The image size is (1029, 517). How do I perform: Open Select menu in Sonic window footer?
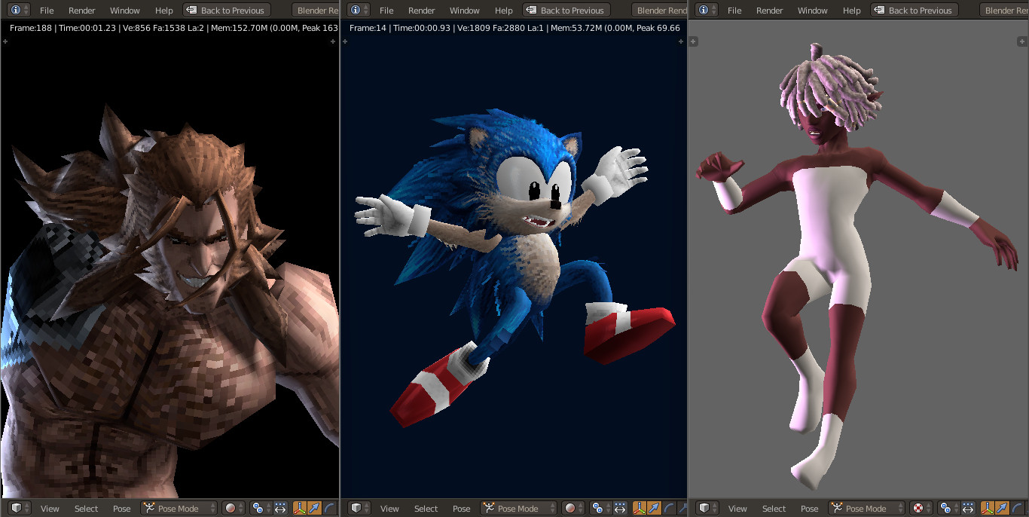point(426,509)
